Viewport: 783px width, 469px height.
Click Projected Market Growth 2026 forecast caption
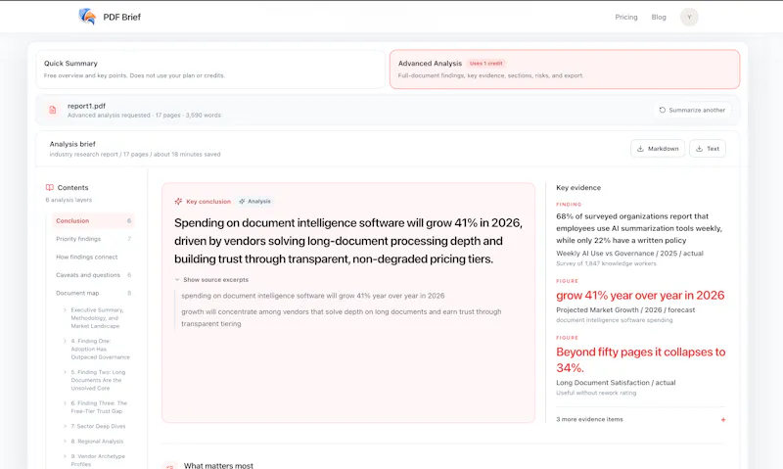pyautogui.click(x=625, y=309)
